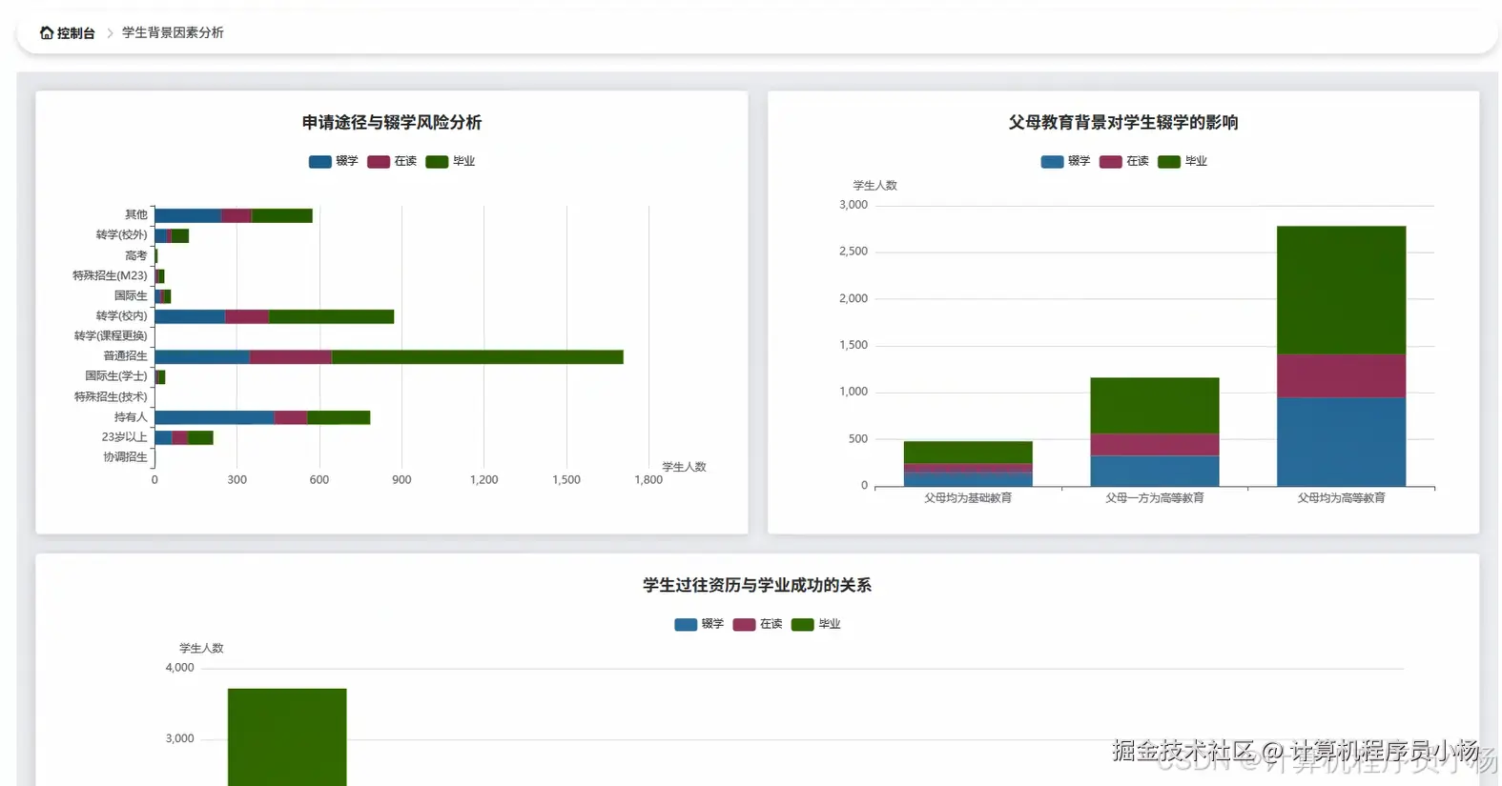Disable 辍学 legend in 学生过往资历与学业成功的关系 chart

pos(699,625)
